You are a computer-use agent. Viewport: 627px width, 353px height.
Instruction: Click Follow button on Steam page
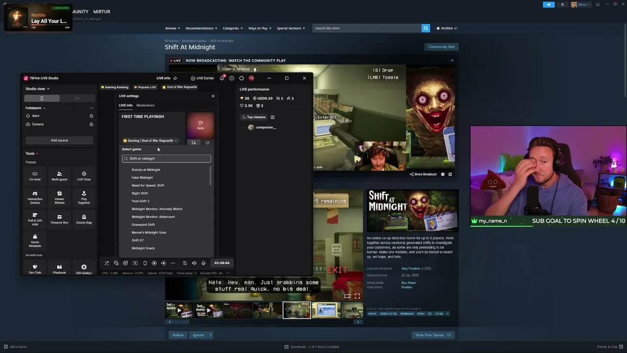click(x=178, y=335)
